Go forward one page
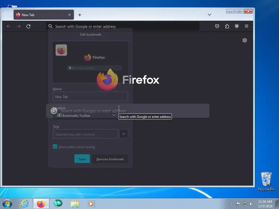Screen dimensions: 279x209 click(x=19, y=26)
